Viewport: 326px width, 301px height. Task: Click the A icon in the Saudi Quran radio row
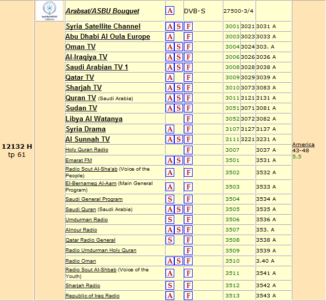tap(170, 209)
